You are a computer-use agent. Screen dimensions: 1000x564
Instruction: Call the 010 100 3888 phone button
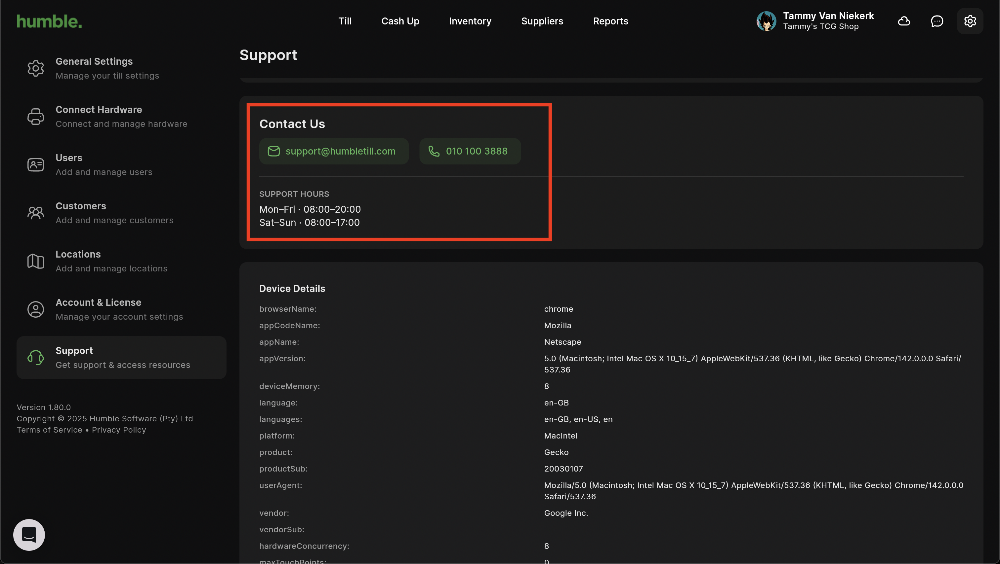tap(470, 151)
